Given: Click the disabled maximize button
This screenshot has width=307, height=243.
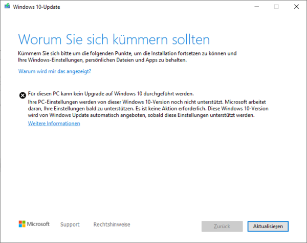Looking at the screenshot, I should [276, 7].
